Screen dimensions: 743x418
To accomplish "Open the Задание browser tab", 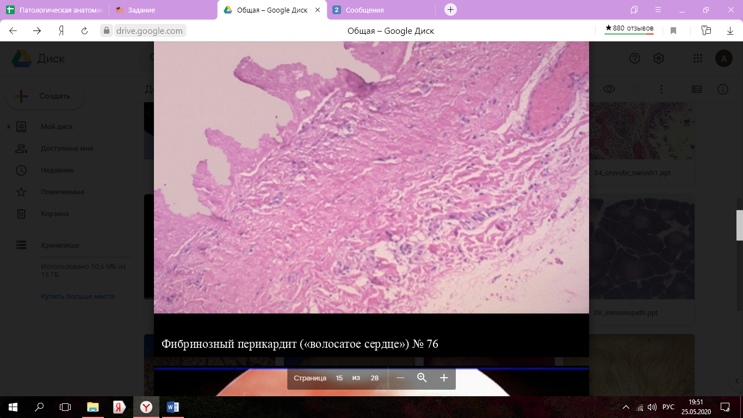I will (163, 10).
